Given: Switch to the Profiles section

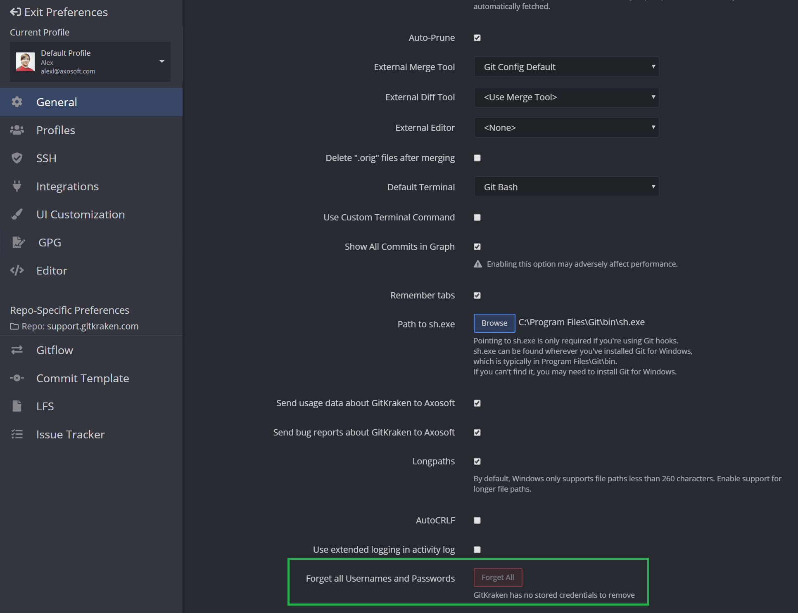Looking at the screenshot, I should [x=56, y=130].
